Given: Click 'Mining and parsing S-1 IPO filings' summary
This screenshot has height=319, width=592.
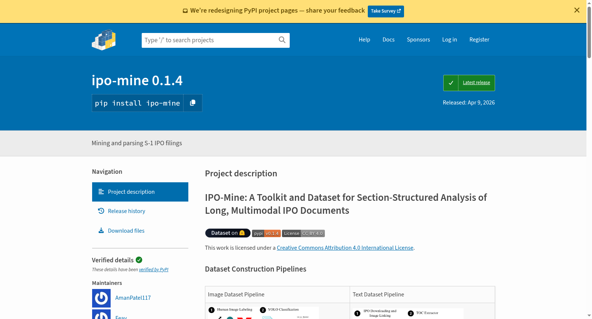Looking at the screenshot, I should [x=137, y=143].
